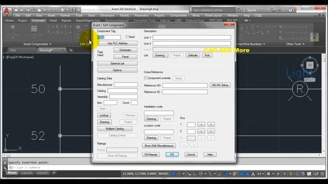
Task: Click the Pin 1 next arrow button
Action: [211, 125]
